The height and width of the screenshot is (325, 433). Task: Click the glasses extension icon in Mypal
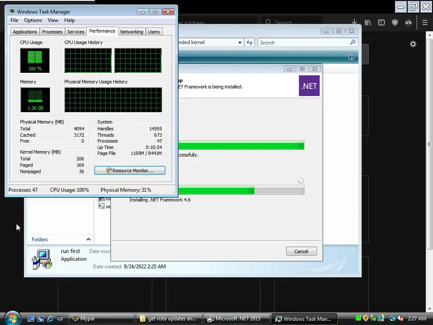point(408,22)
